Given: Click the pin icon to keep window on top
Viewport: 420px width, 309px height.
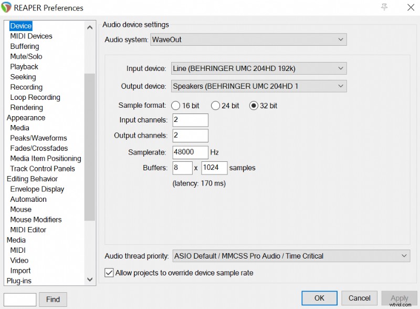Looking at the screenshot, I should (384, 7).
